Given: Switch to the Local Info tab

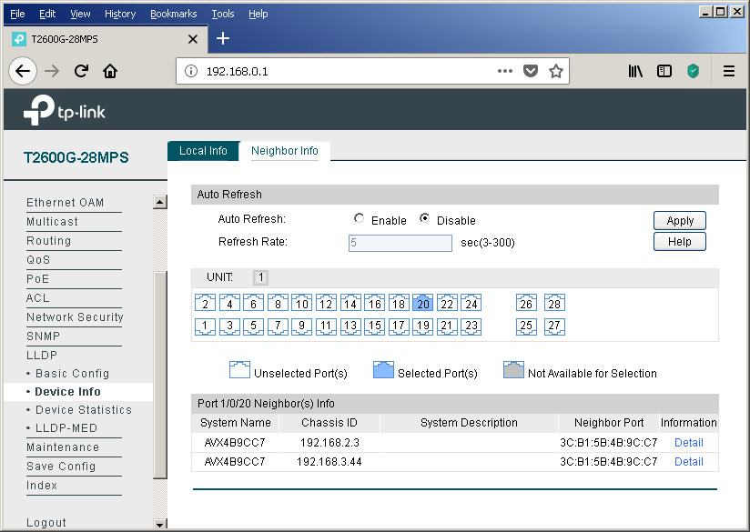Looking at the screenshot, I should (x=203, y=151).
